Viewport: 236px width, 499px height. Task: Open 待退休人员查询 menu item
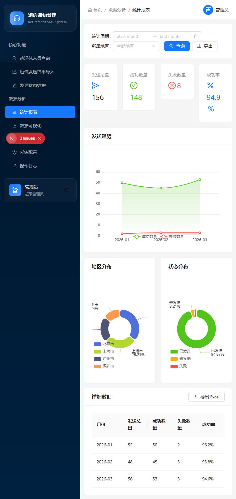[x=35, y=58]
